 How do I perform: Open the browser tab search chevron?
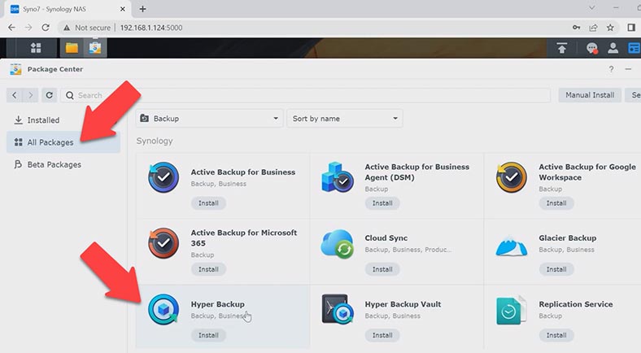point(591,8)
